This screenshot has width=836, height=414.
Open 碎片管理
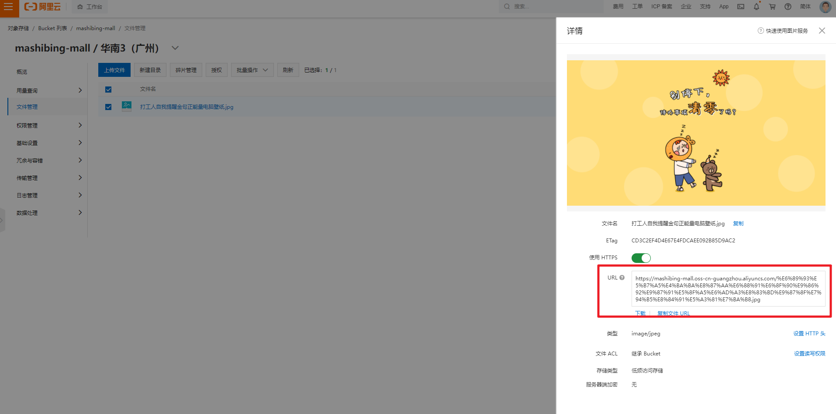click(186, 70)
